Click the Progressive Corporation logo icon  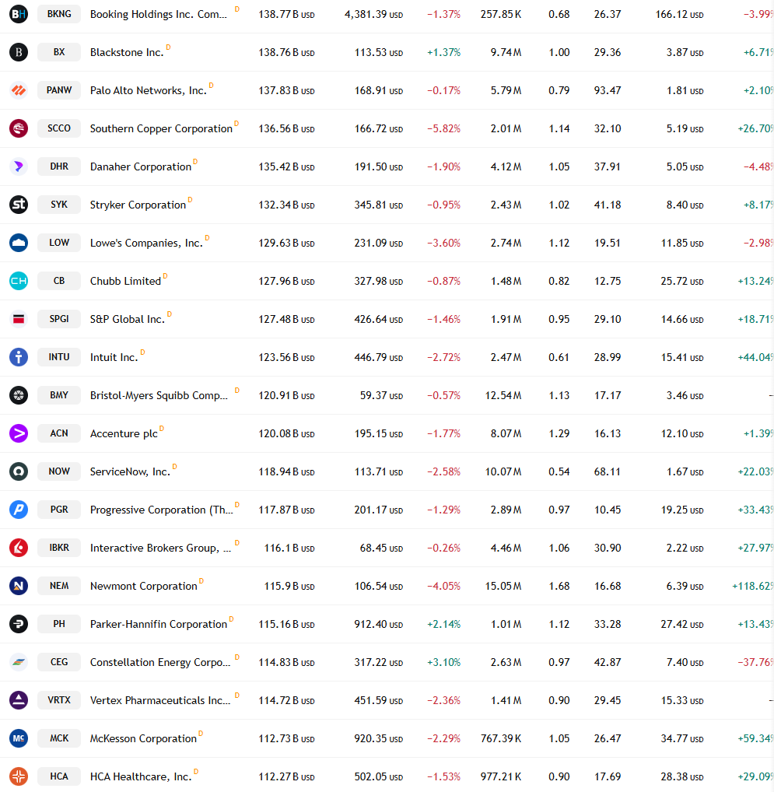tap(19, 510)
